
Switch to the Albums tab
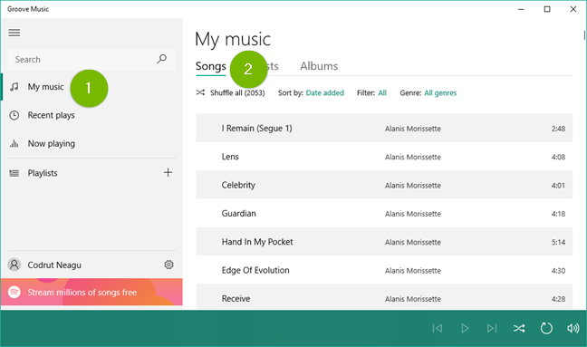(x=319, y=66)
